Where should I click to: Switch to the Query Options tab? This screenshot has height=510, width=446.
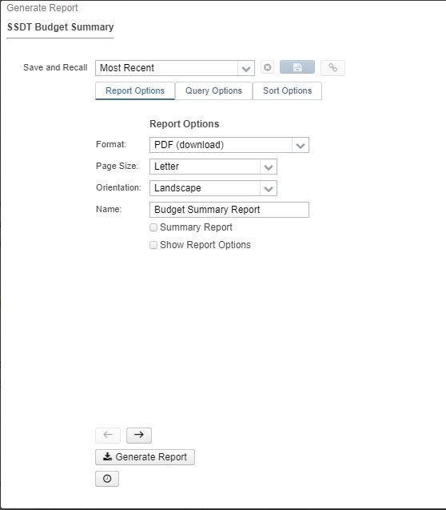point(213,90)
